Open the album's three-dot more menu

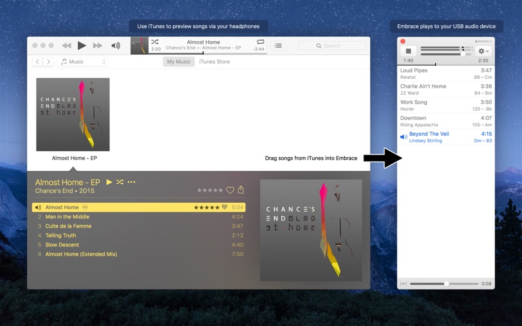pos(132,182)
